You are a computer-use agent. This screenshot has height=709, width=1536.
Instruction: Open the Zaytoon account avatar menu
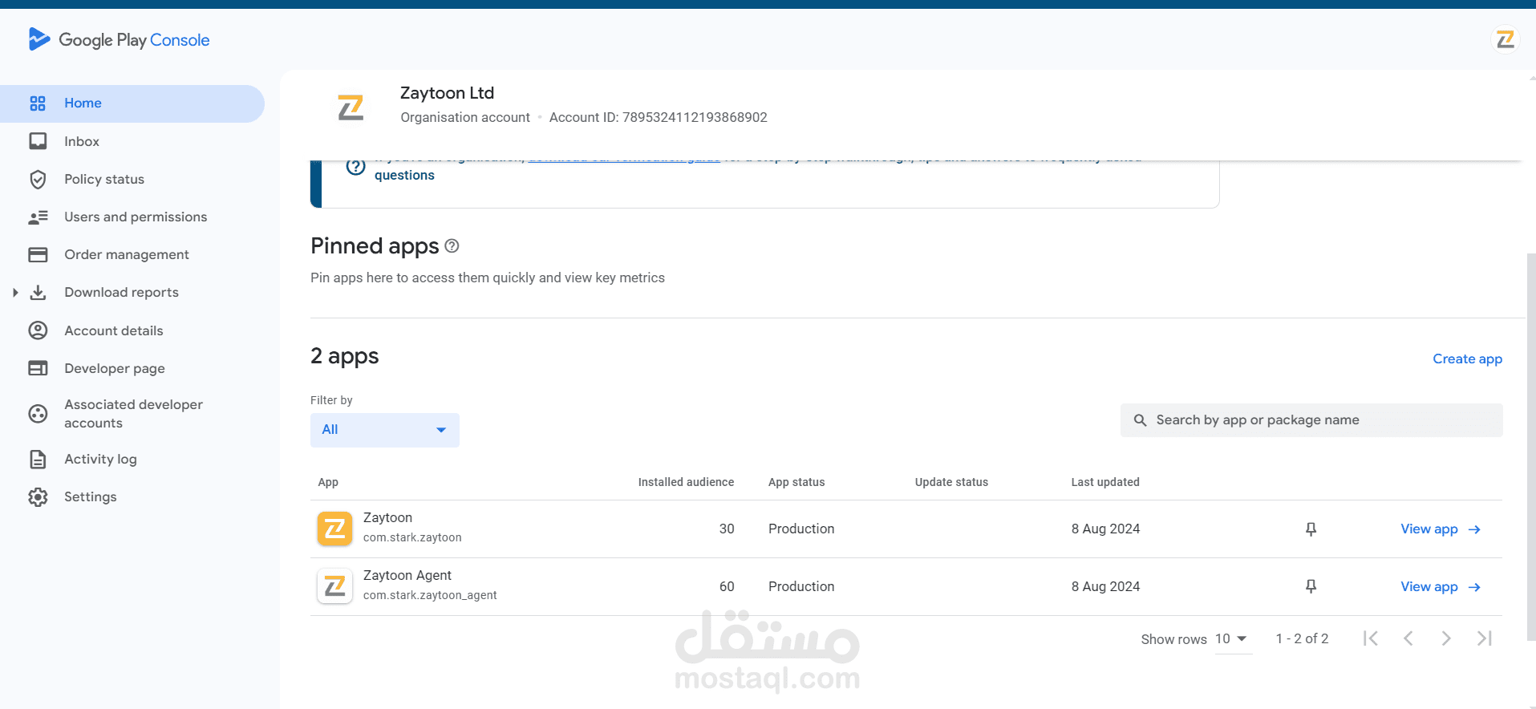pyautogui.click(x=1506, y=39)
